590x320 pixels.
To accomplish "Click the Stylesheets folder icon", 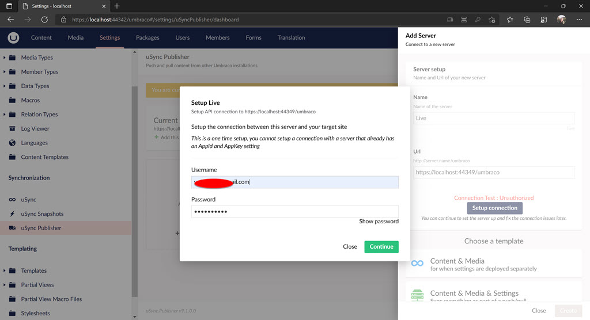I will 13,313.
